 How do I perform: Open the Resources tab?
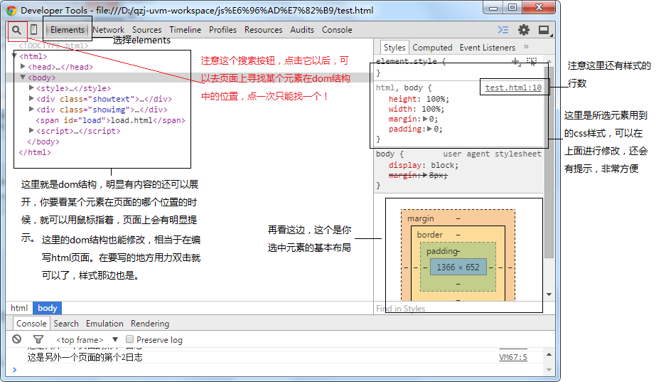pos(263,30)
